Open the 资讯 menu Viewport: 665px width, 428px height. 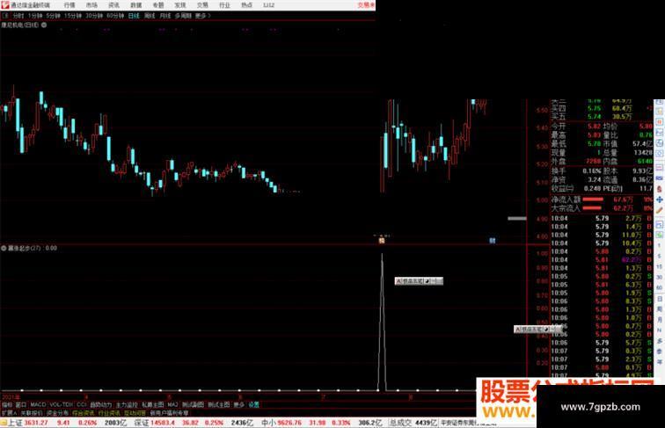(113, 5)
